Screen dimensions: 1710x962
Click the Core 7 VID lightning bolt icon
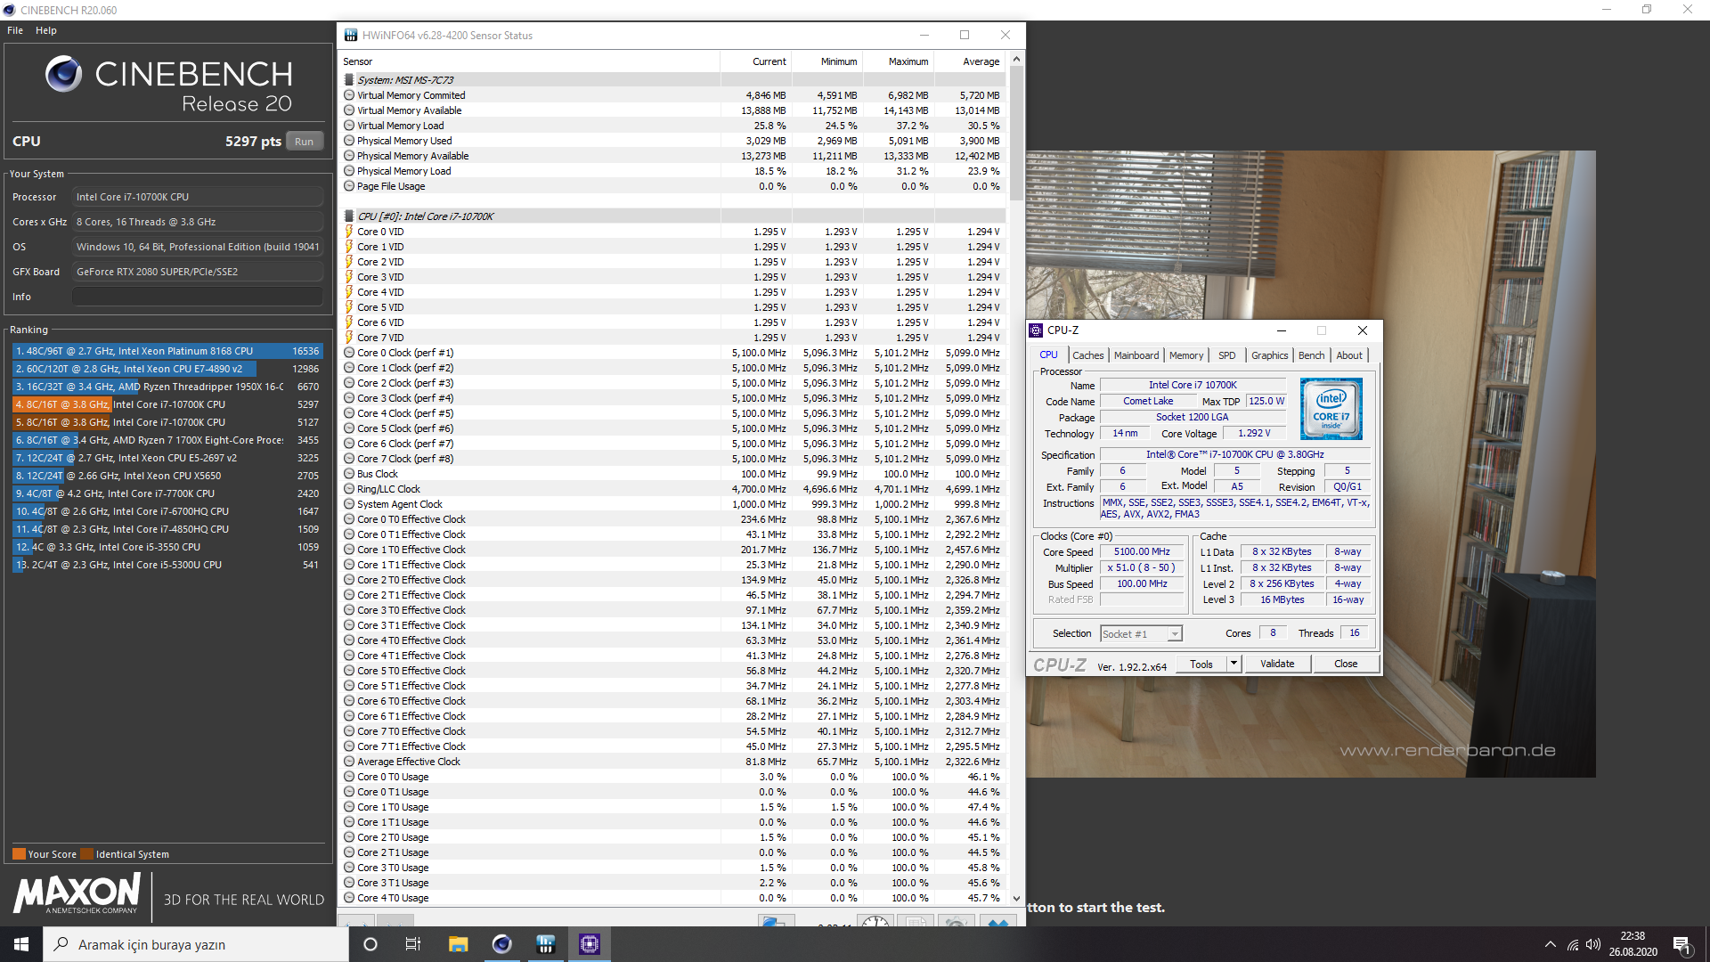(349, 338)
